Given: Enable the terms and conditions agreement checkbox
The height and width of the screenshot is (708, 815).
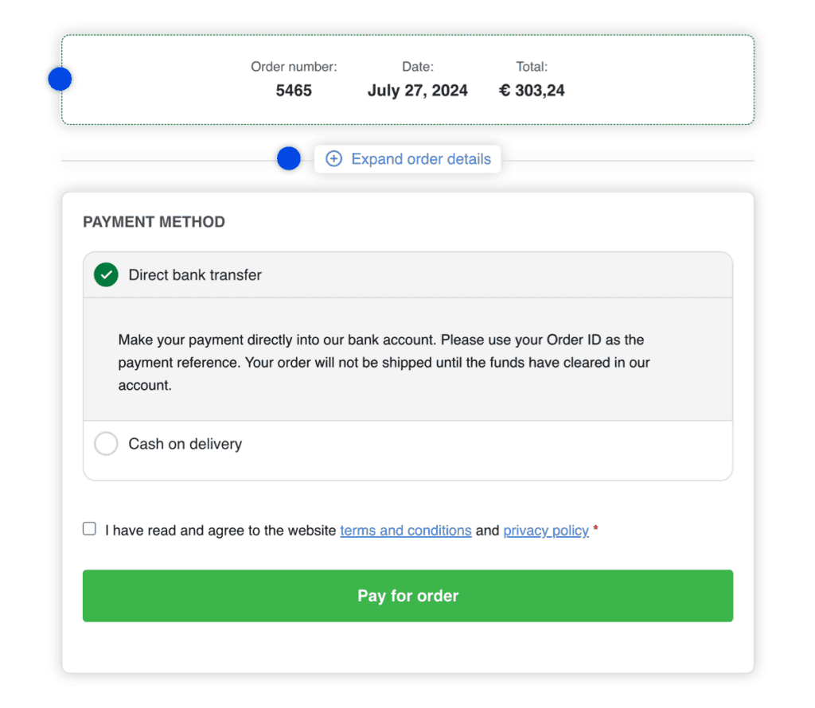Looking at the screenshot, I should [x=88, y=527].
